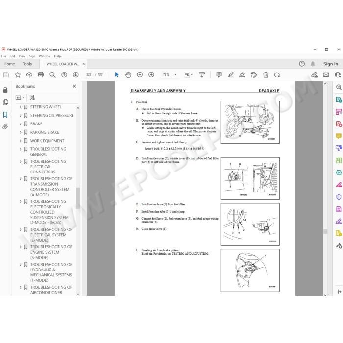Click the find bookmark icon in Bookmarks panel
The height and width of the screenshot is (343, 343).
32,98
